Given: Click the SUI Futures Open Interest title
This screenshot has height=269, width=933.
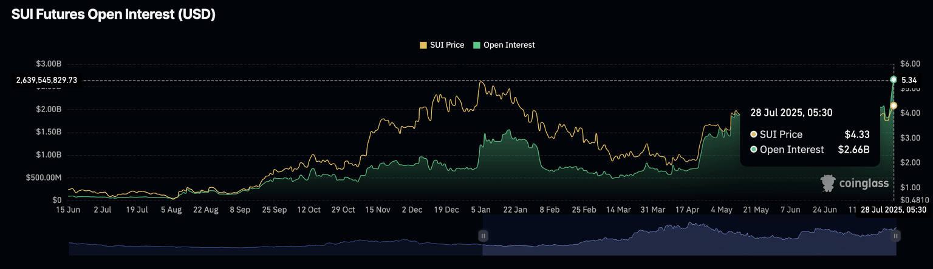Looking at the screenshot, I should pyautogui.click(x=114, y=16).
